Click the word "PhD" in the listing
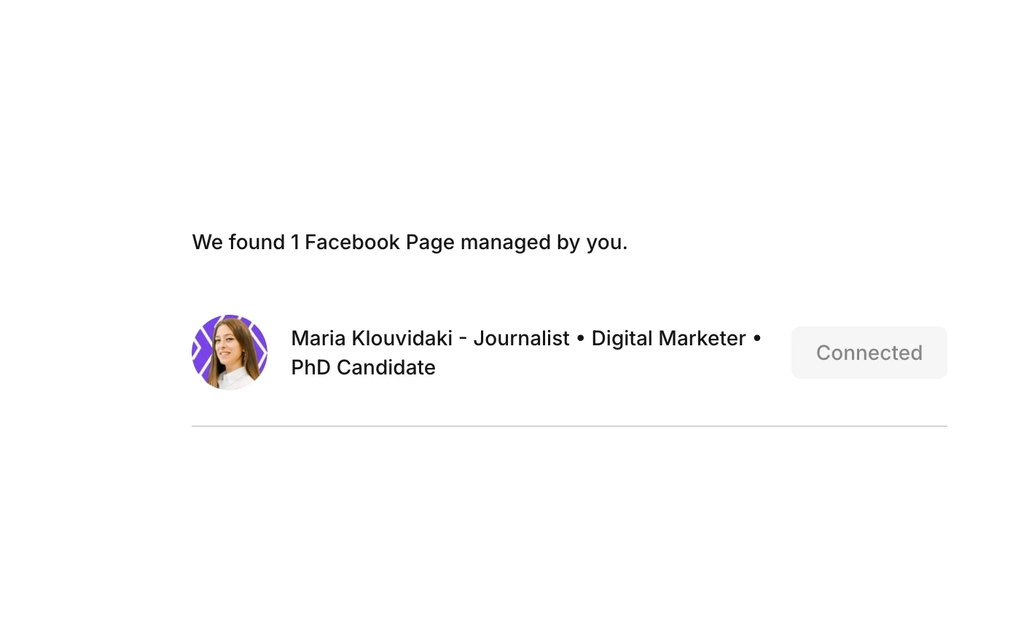Screen dimensions: 1029x644 [310, 367]
